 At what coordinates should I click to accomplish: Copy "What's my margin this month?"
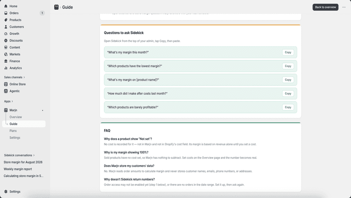click(288, 52)
